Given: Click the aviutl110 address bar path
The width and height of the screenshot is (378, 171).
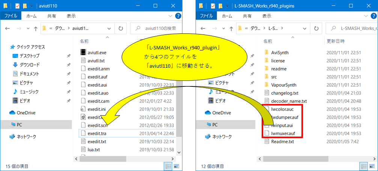Looking at the screenshot, I should (78, 28).
